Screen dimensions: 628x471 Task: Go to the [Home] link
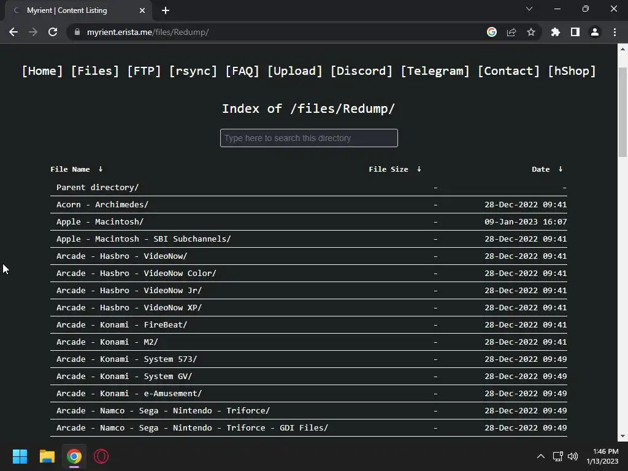click(x=42, y=71)
